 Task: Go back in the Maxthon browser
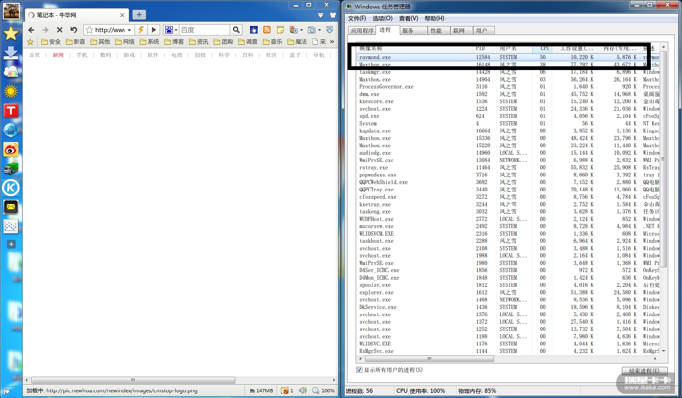click(31, 30)
